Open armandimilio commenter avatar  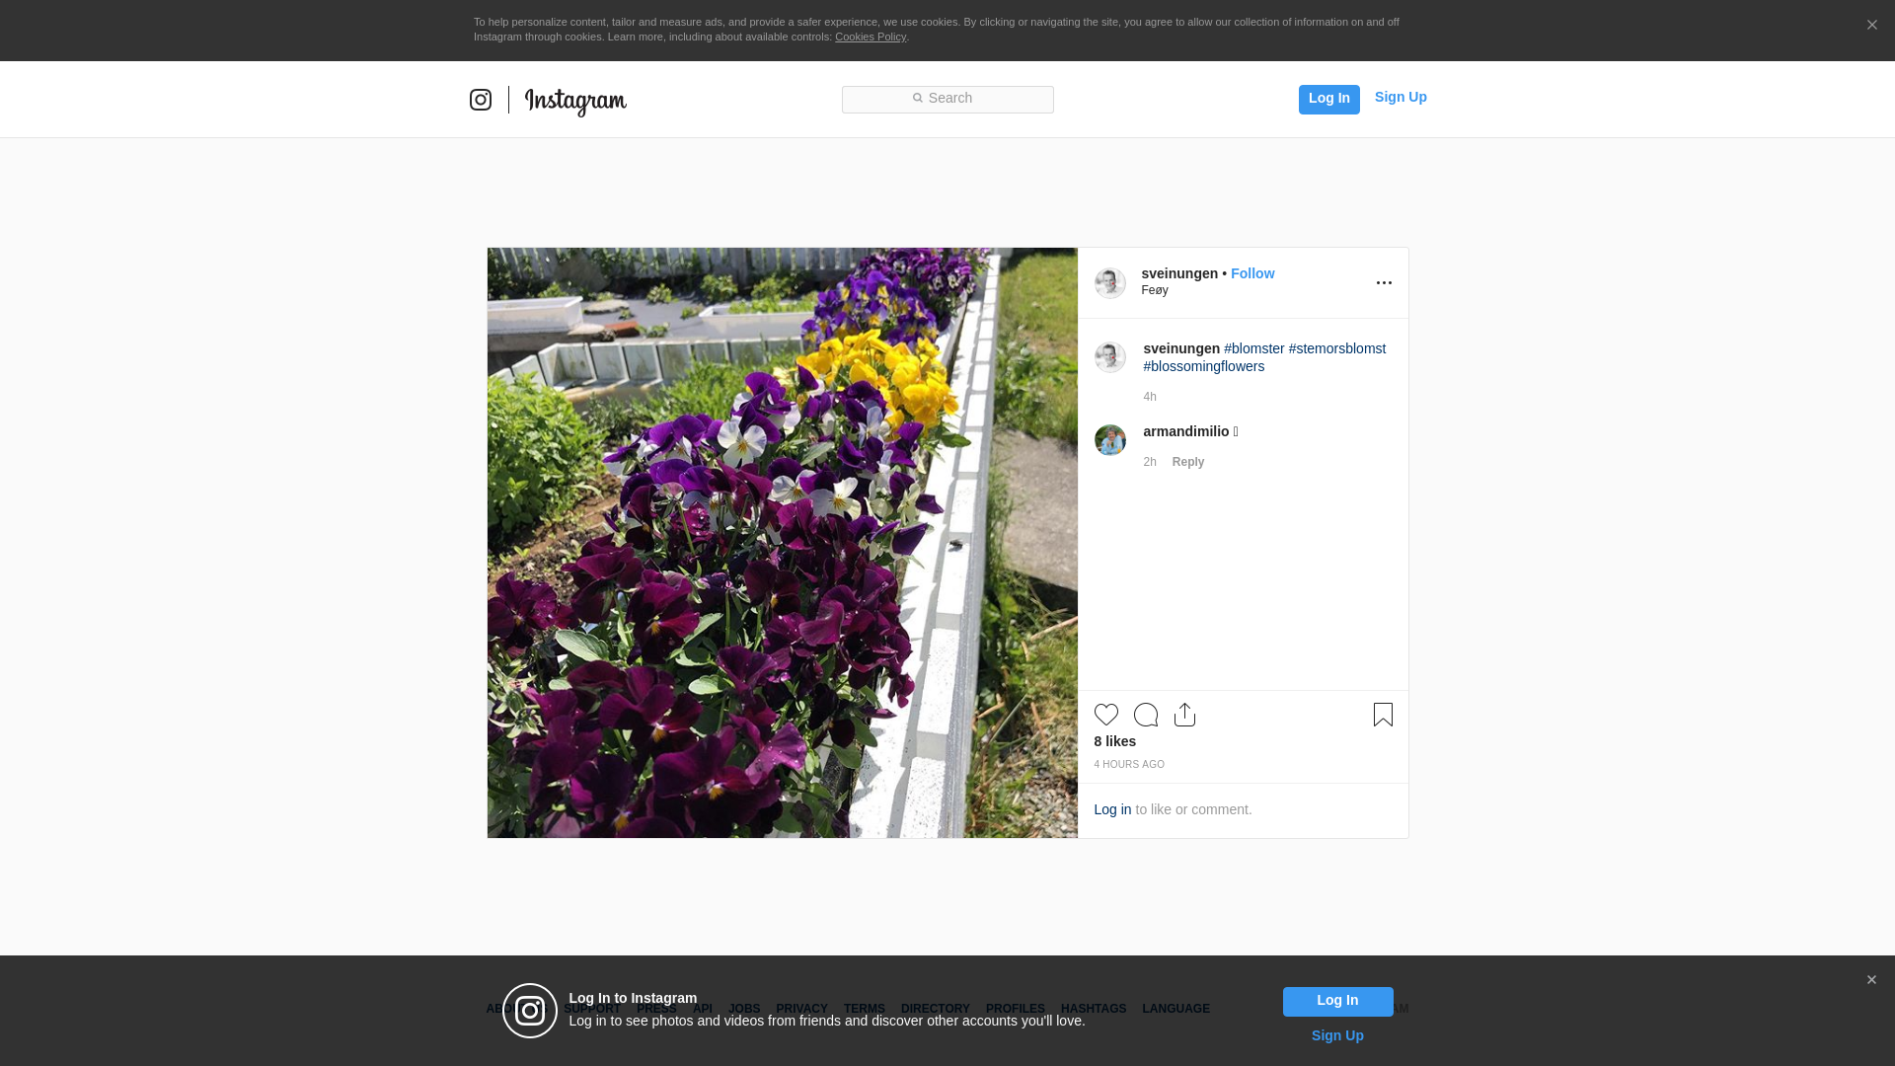tap(1109, 440)
